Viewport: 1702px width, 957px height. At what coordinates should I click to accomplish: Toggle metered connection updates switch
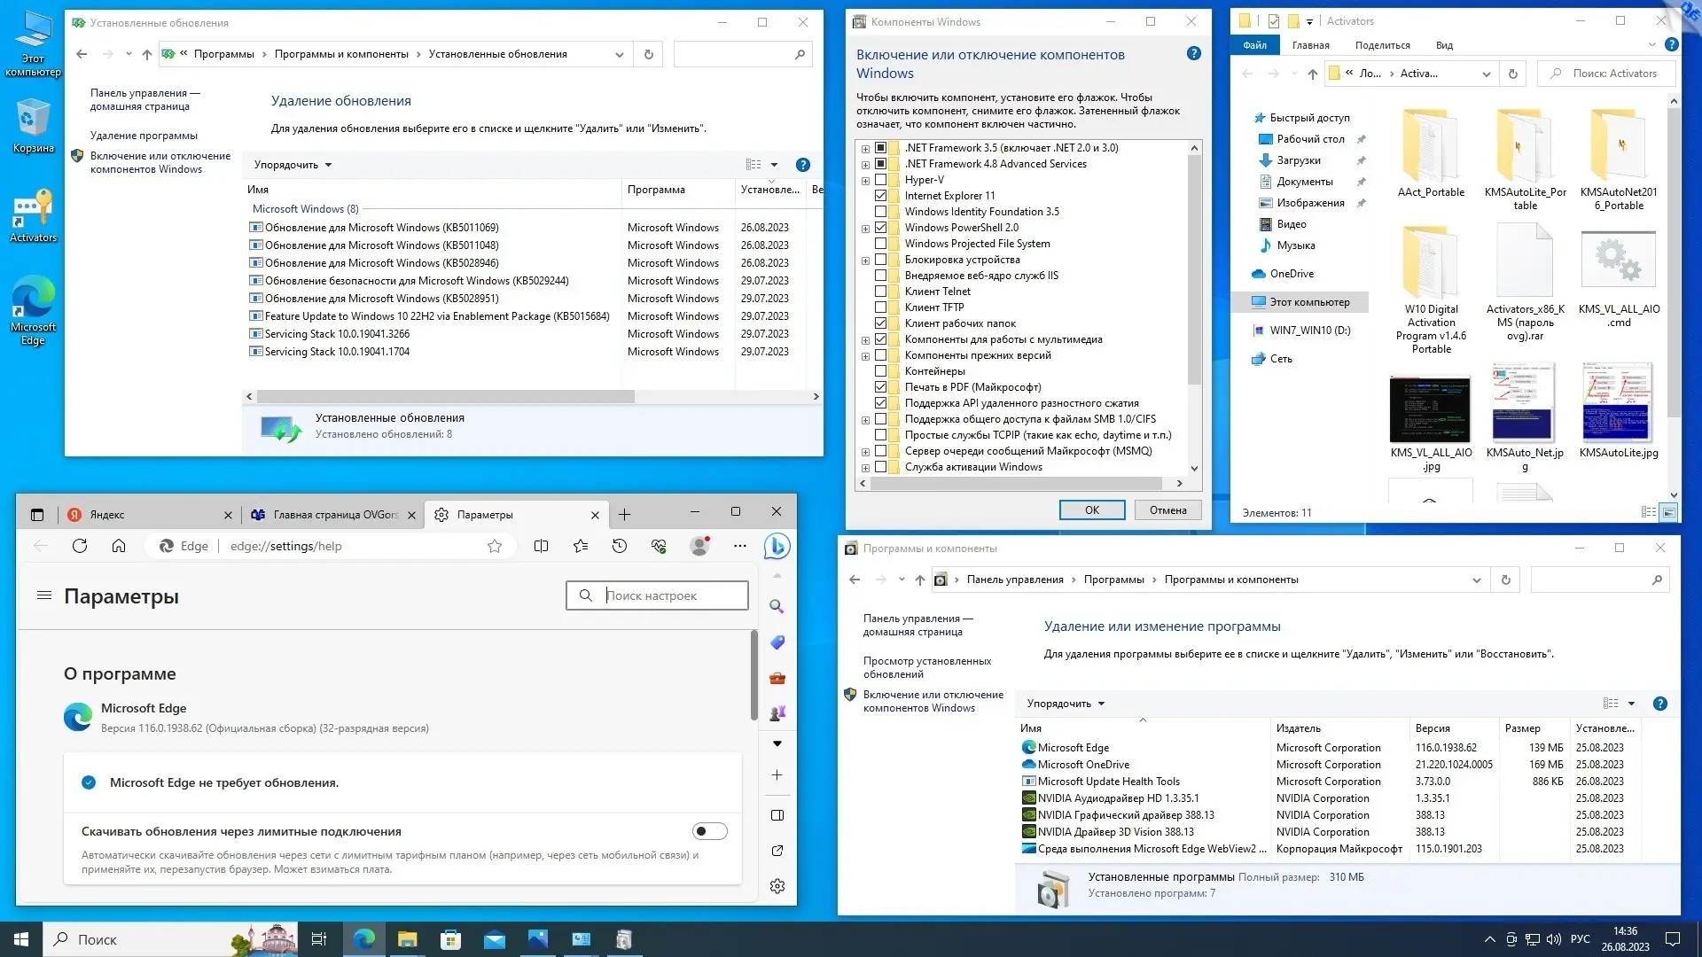click(709, 831)
